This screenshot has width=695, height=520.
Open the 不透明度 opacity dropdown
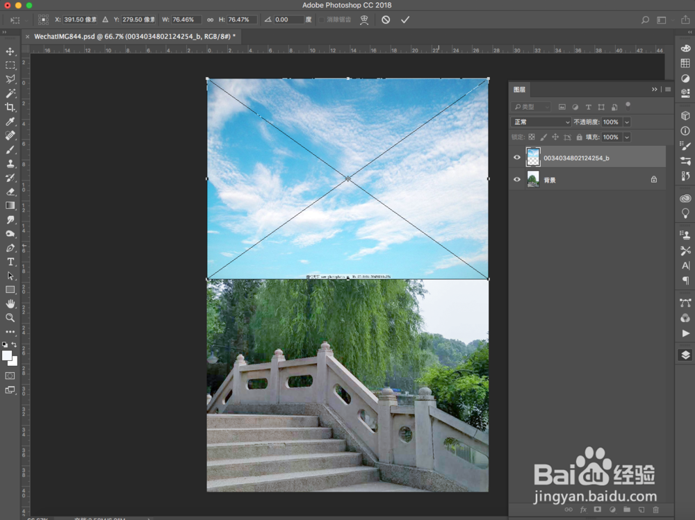click(626, 121)
